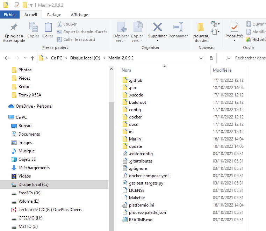Click the Épingler à Accès rapide pin icon
This screenshot has width=266, height=231.
coord(14,27)
